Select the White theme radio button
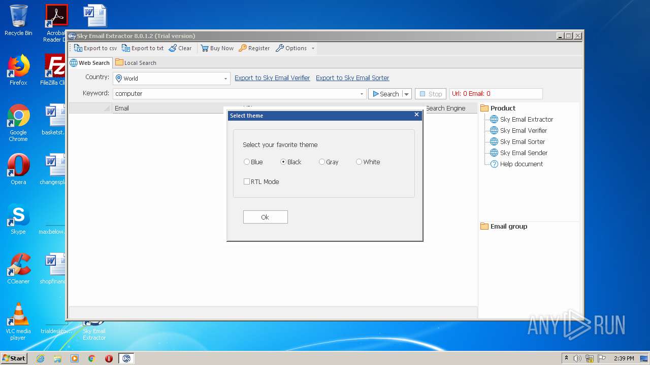Screen dimensions: 650x365 tap(359, 162)
